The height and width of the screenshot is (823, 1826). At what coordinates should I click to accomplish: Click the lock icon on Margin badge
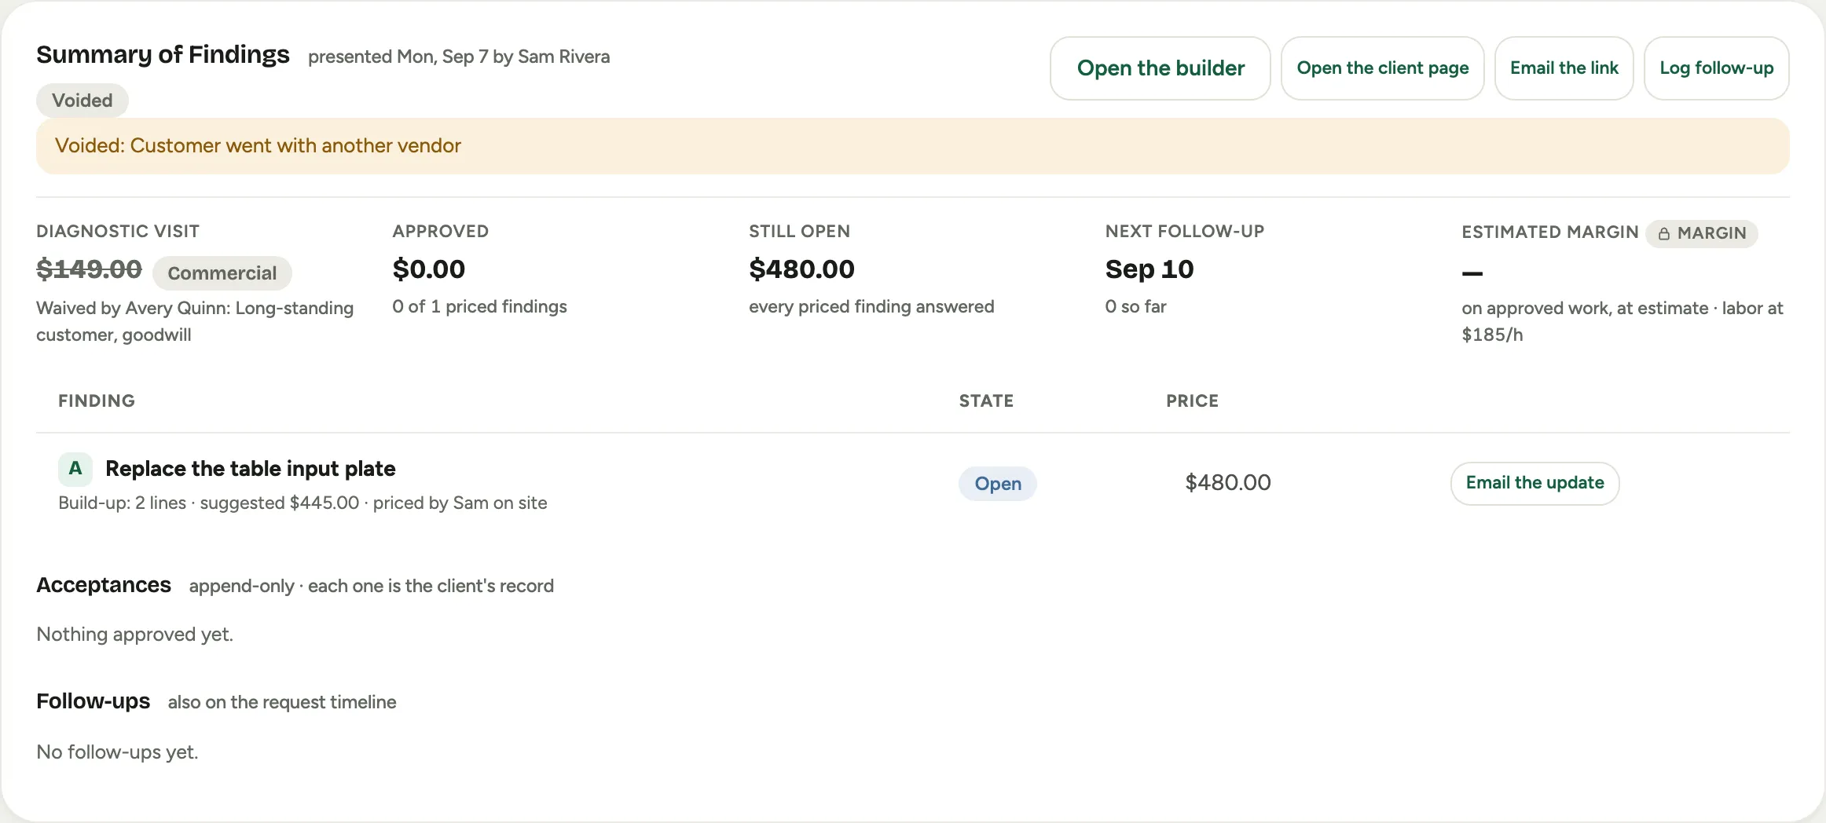click(x=1663, y=234)
